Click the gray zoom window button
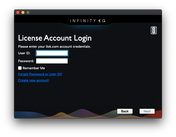This screenshot has height=137, width=176. click(x=28, y=12)
